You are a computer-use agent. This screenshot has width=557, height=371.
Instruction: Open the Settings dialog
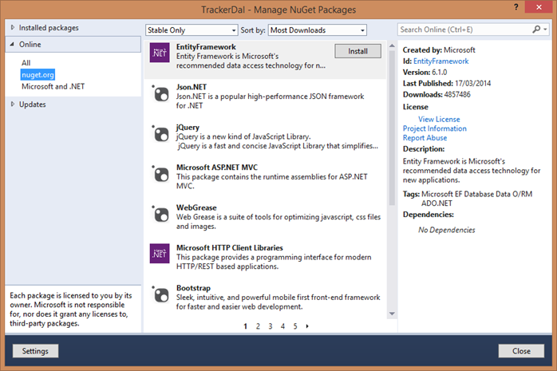coord(36,351)
